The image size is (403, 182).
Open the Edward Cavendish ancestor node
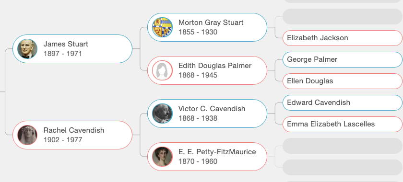click(343, 102)
